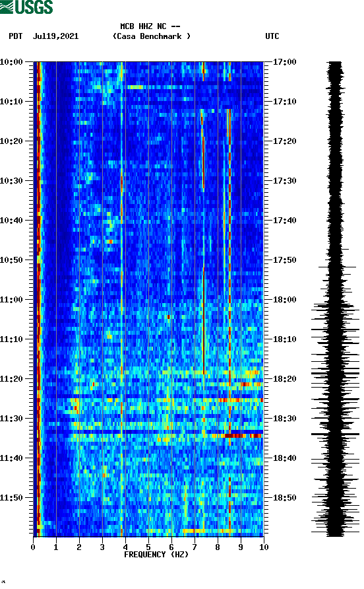
Task: Click the 'UTC' timezone label
Action: (272, 36)
